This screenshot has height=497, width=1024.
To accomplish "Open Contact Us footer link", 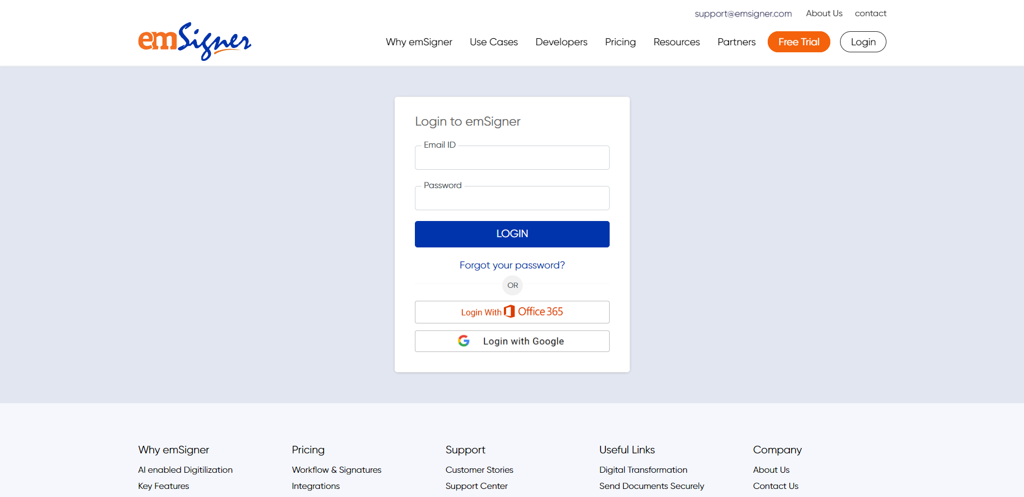I will coord(775,486).
